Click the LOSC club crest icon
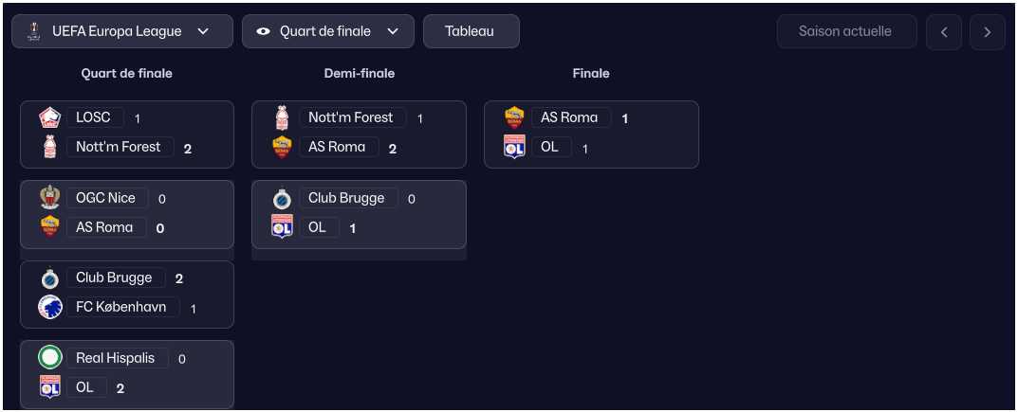 pos(49,117)
